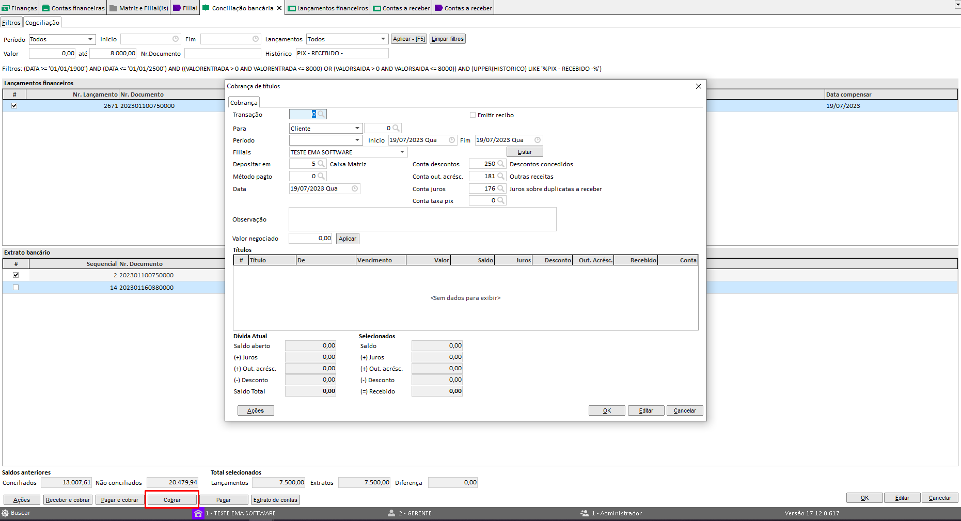This screenshot has height=521, width=961.
Task: Click the Histórico filter input
Action: click(x=342, y=53)
